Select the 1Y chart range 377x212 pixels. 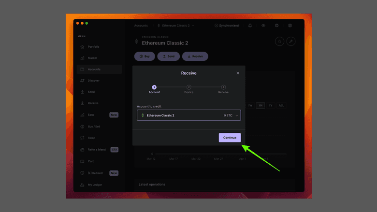click(x=271, y=105)
